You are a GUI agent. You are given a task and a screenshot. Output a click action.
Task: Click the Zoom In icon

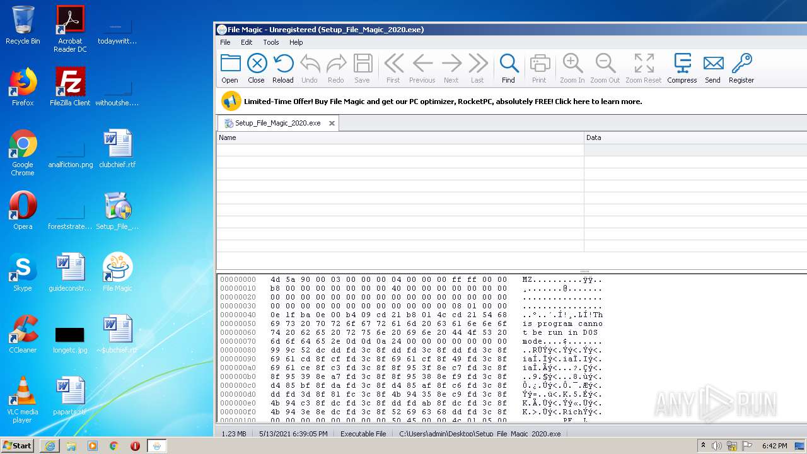pos(572,68)
